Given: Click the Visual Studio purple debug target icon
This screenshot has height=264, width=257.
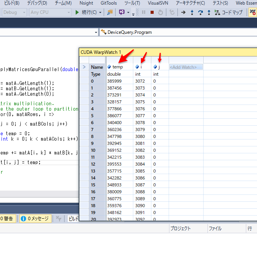Looking at the screenshot, I should 122,12.
